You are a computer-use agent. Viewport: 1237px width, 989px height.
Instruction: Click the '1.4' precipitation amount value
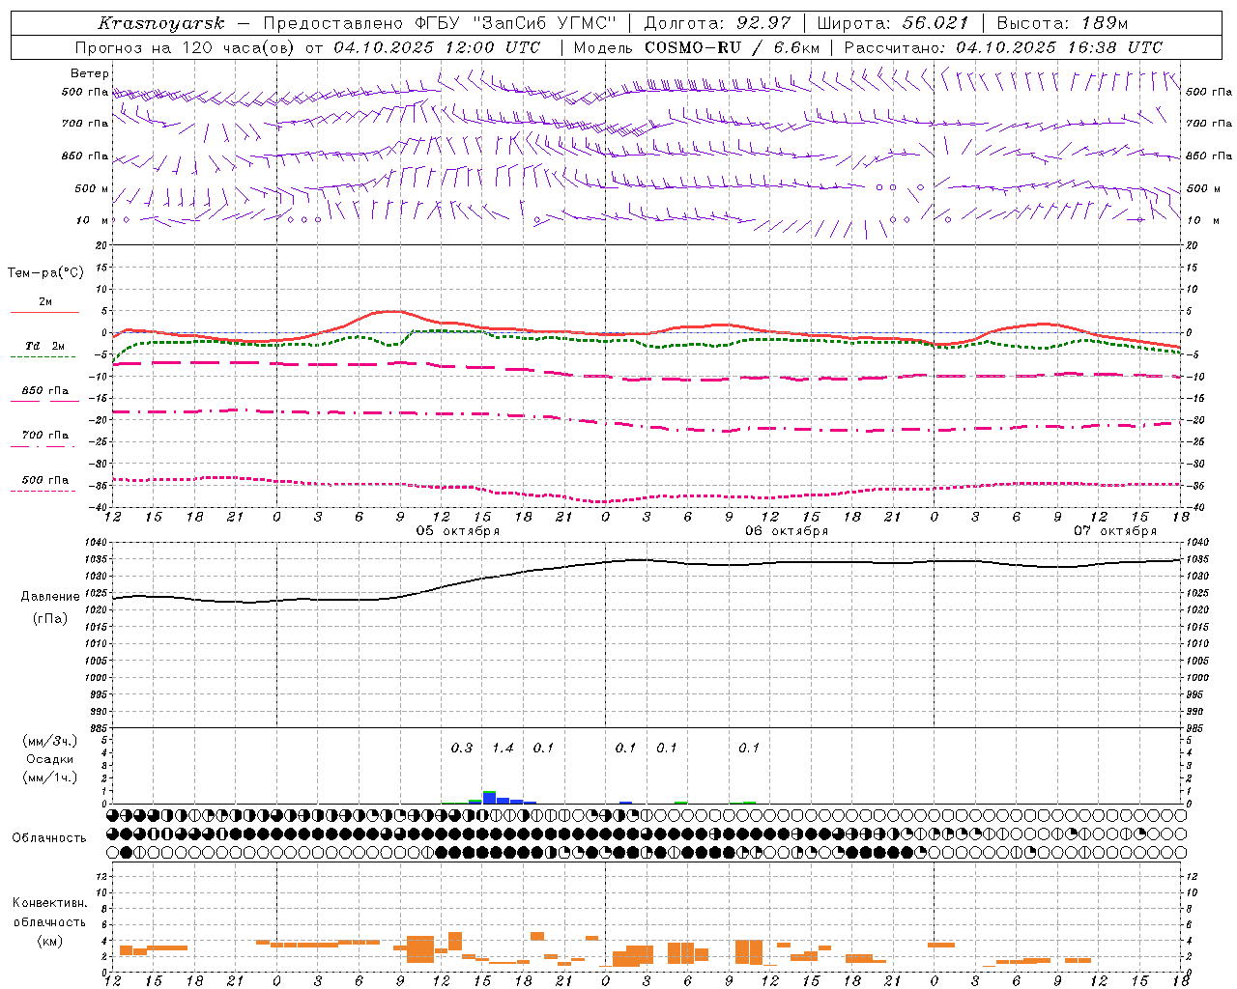(x=503, y=748)
